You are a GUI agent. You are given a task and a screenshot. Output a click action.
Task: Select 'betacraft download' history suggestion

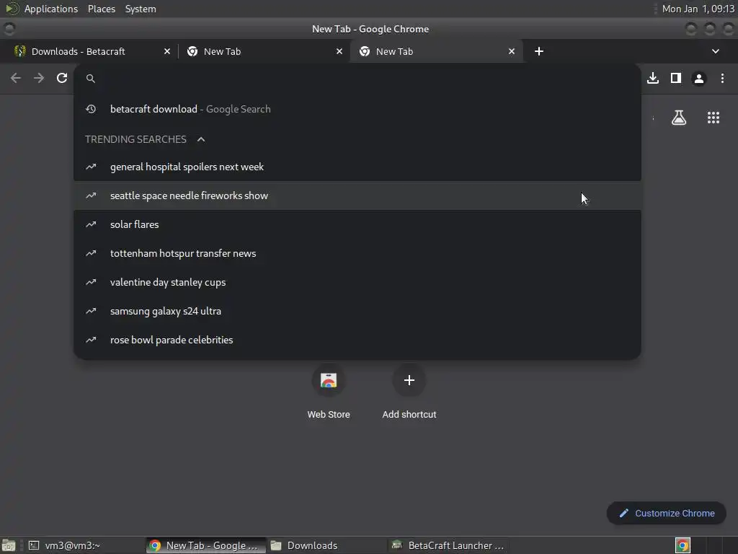pyautogui.click(x=357, y=110)
